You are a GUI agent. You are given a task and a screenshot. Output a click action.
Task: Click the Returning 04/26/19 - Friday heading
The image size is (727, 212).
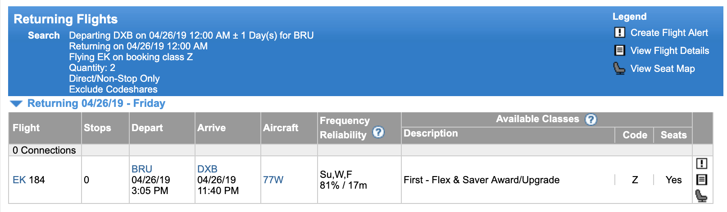click(96, 103)
